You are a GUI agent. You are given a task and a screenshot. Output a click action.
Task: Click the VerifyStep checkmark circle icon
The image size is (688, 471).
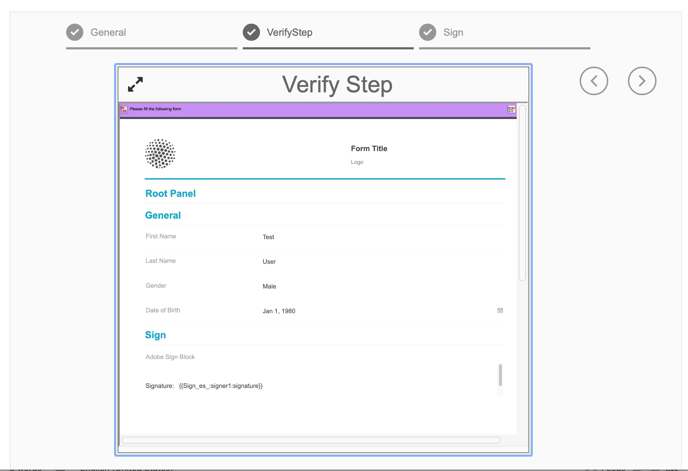point(251,33)
